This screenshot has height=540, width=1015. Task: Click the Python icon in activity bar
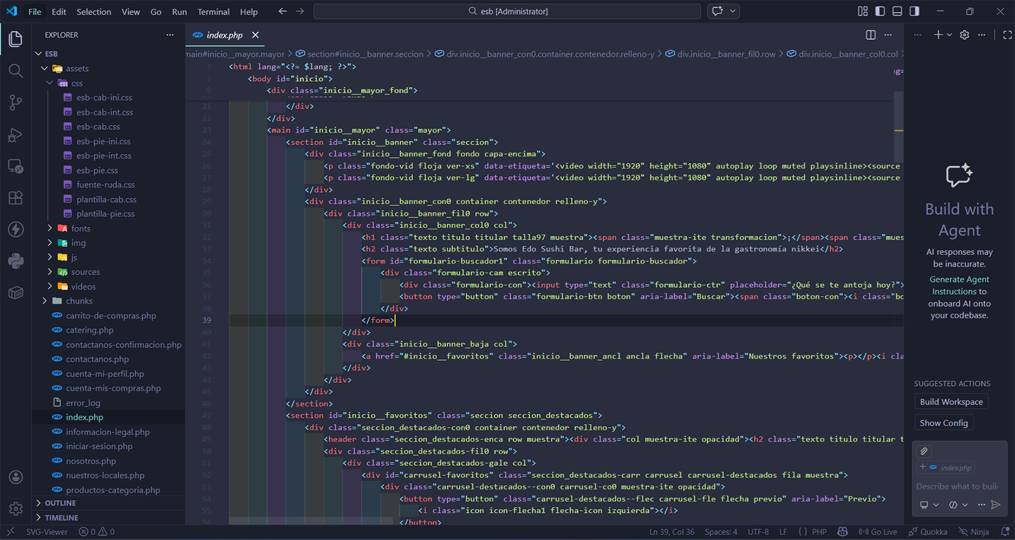(x=15, y=260)
